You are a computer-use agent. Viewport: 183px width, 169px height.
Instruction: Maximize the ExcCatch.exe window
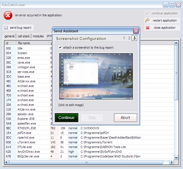click(172, 4)
